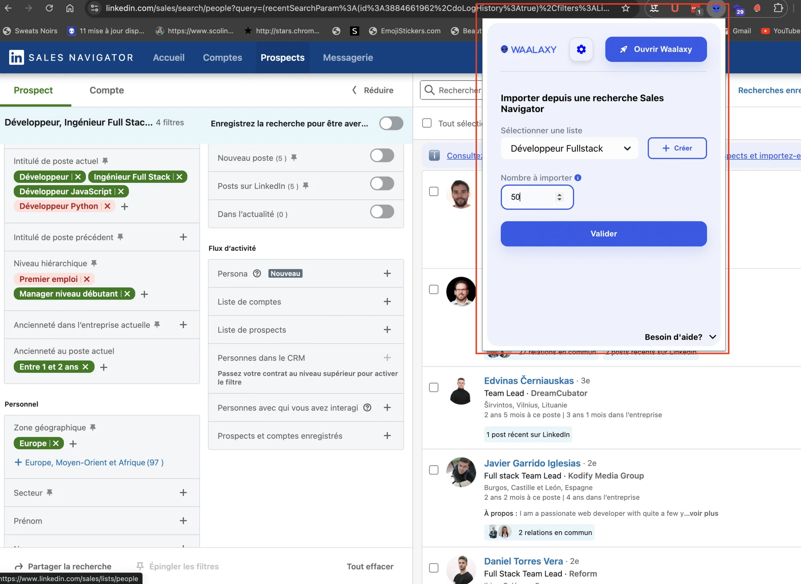Bookmark page with the star icon

click(x=626, y=8)
